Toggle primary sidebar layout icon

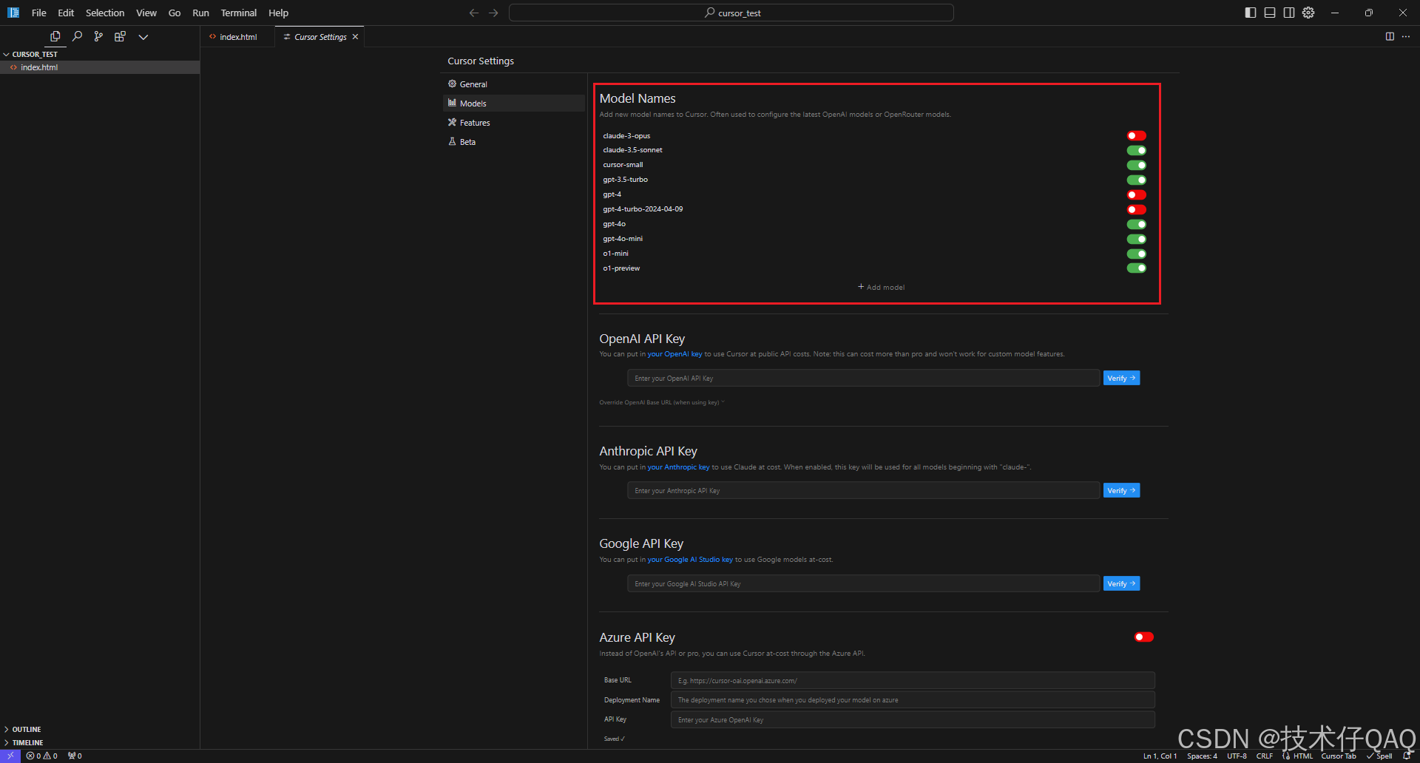pyautogui.click(x=1251, y=13)
